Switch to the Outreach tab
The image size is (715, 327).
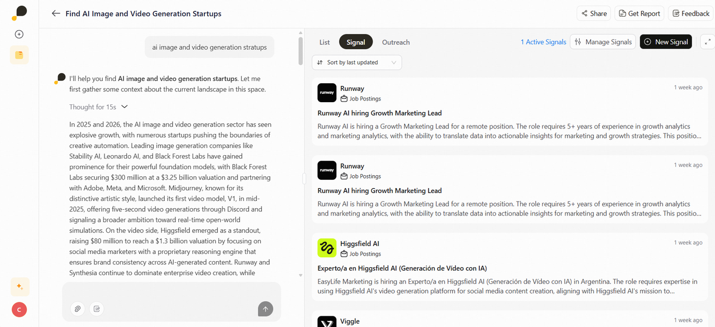pos(395,42)
